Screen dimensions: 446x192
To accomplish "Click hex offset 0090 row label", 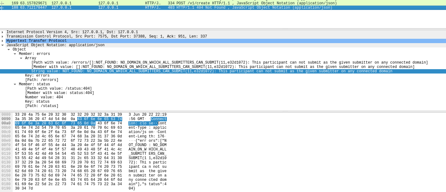I will pos(6,119).
